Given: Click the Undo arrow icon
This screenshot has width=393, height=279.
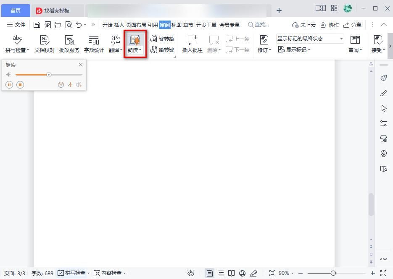Looking at the screenshot, I should (x=79, y=25).
